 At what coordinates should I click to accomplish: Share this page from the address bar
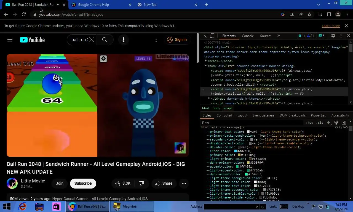tap(301, 14)
